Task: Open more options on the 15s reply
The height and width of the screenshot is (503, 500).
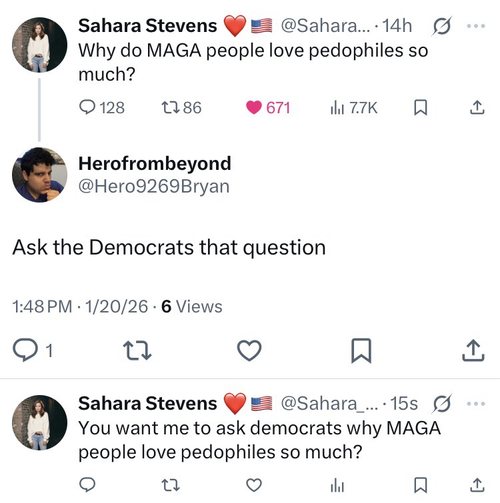Action: [475, 404]
